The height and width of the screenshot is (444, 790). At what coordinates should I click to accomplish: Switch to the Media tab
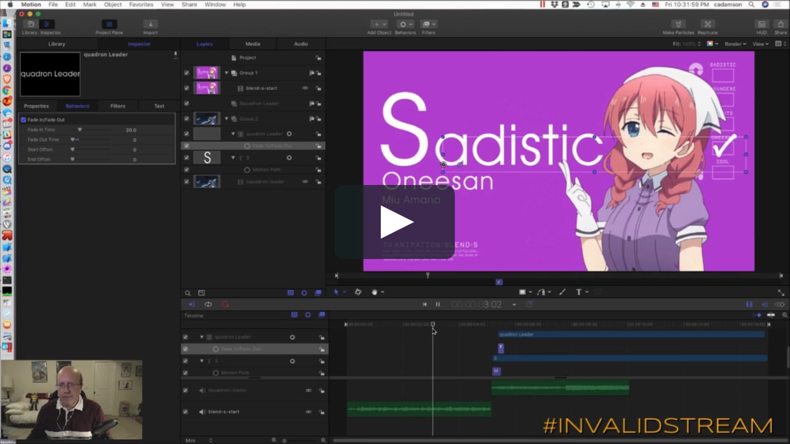point(252,44)
